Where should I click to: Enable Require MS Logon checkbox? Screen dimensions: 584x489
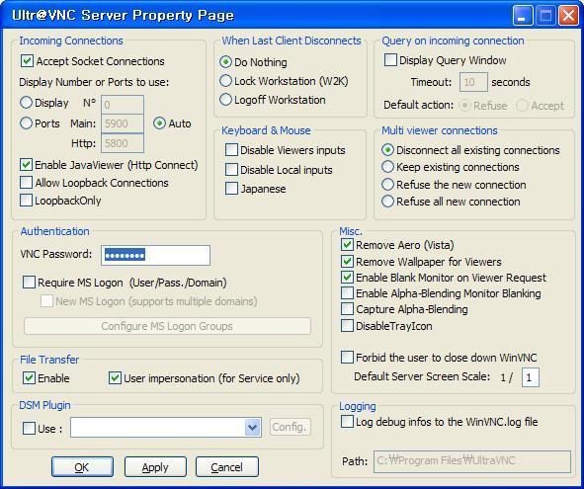[x=29, y=283]
